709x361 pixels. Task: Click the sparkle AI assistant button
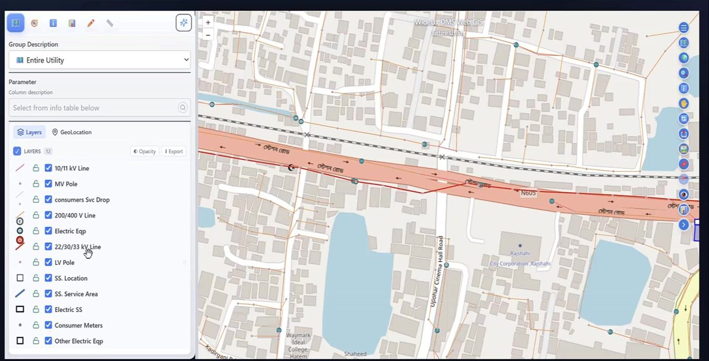tap(183, 23)
